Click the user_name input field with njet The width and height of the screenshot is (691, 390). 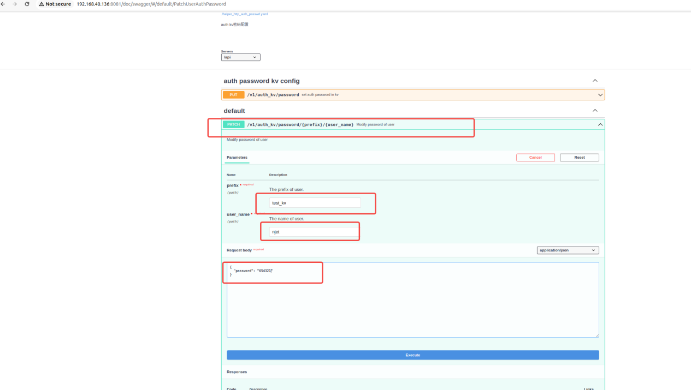pyautogui.click(x=314, y=232)
